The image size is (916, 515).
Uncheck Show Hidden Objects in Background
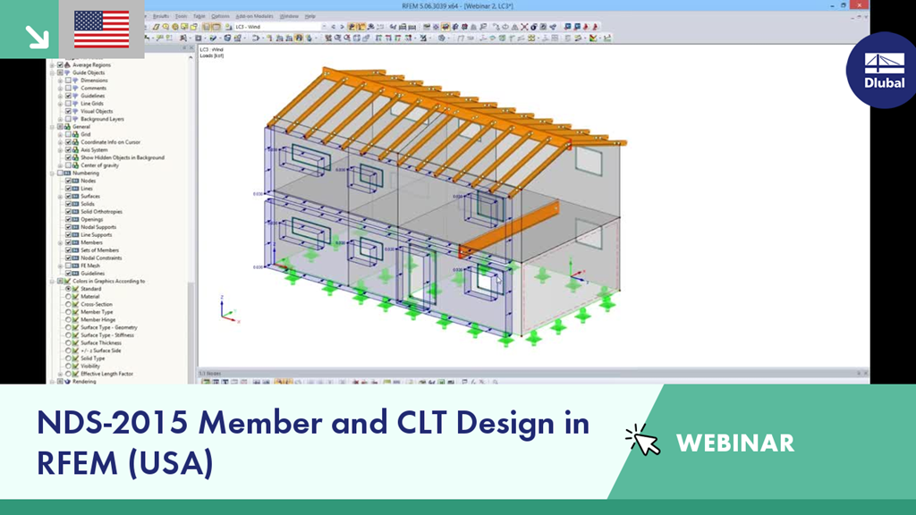(x=68, y=157)
